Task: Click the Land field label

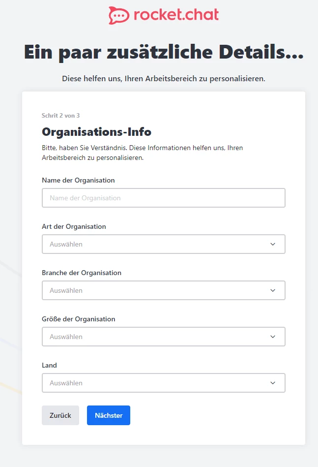Action: pos(49,365)
